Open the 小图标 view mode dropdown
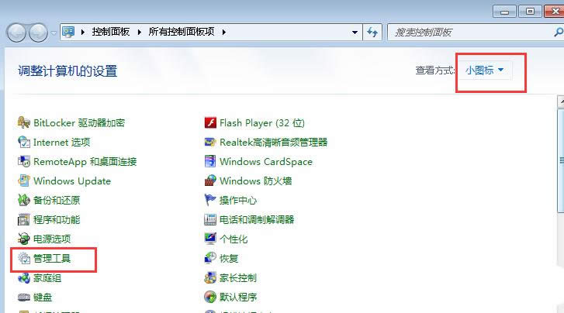The image size is (564, 313). (485, 70)
